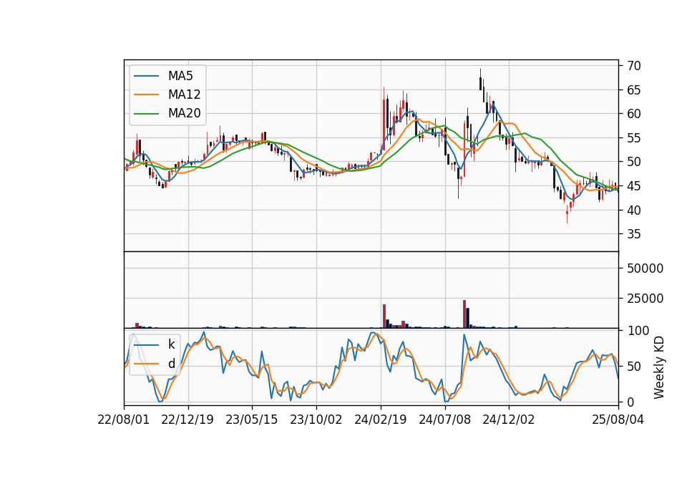
Task: Click the green MA20 legend line sample
Action: 146,114
